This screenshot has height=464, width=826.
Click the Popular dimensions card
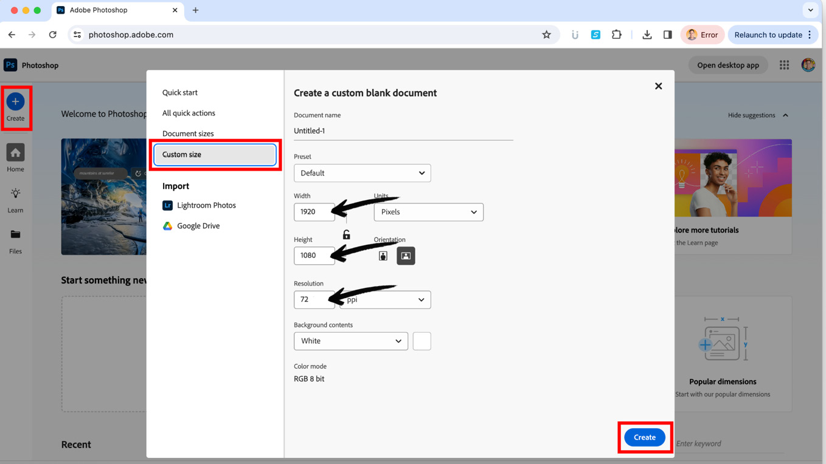pyautogui.click(x=733, y=354)
